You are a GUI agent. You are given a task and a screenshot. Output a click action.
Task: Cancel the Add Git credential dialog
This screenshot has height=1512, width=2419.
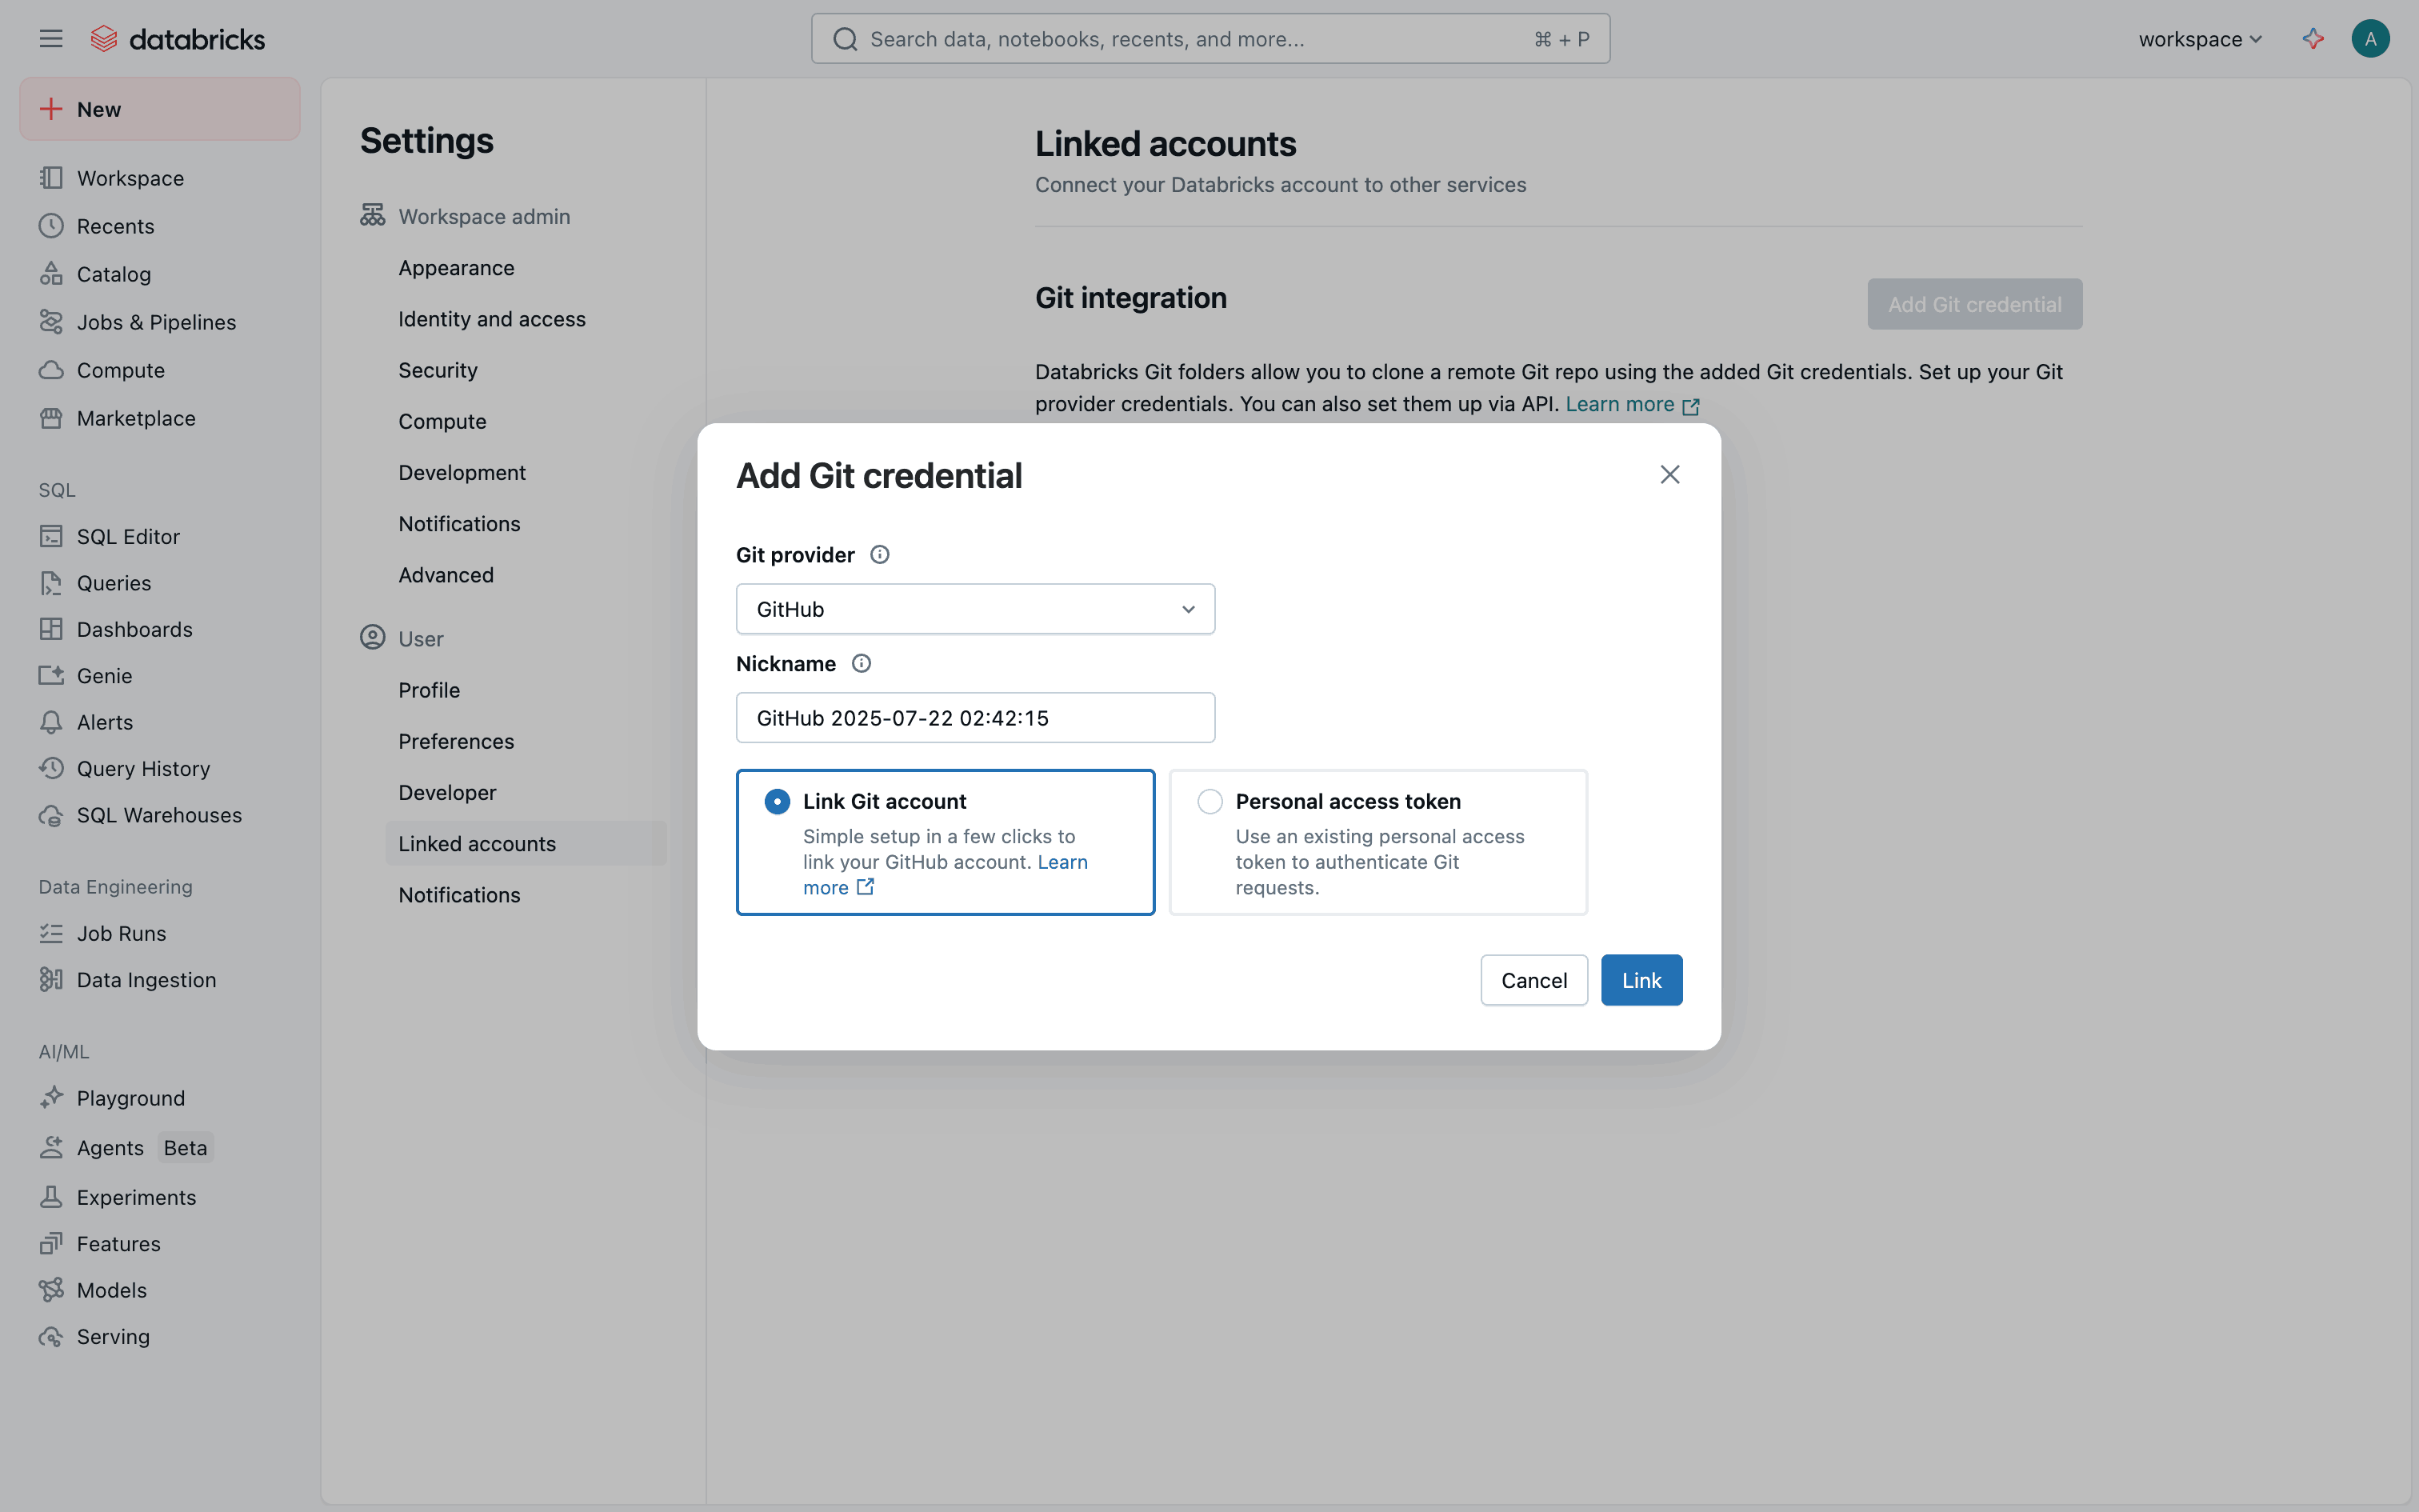click(x=1533, y=980)
